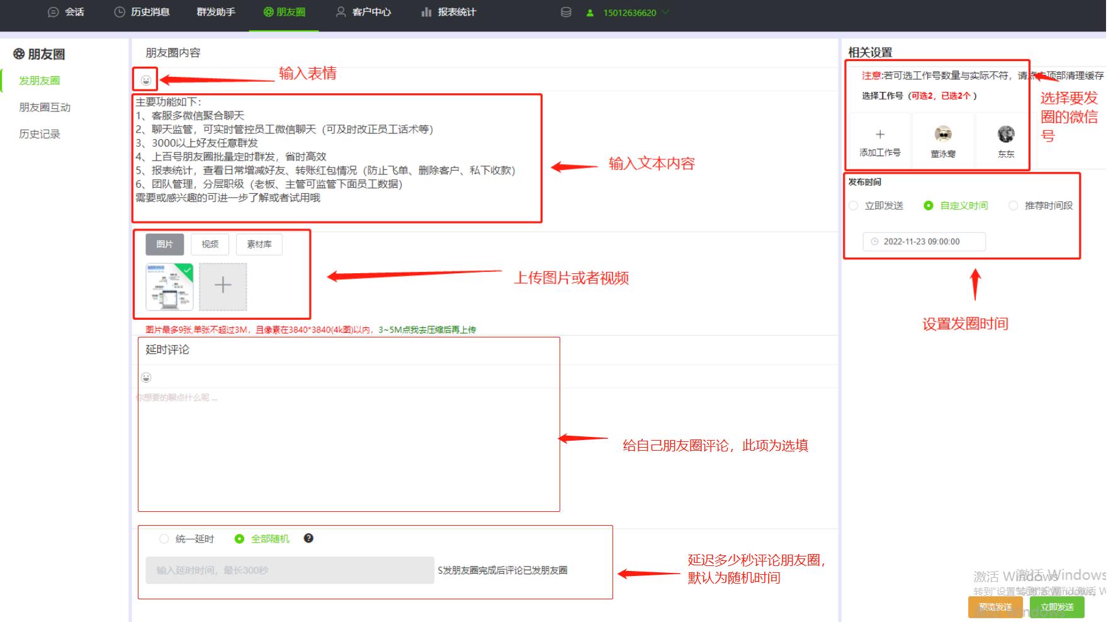Click the database icon in the top bar
1118x622 pixels.
(565, 11)
